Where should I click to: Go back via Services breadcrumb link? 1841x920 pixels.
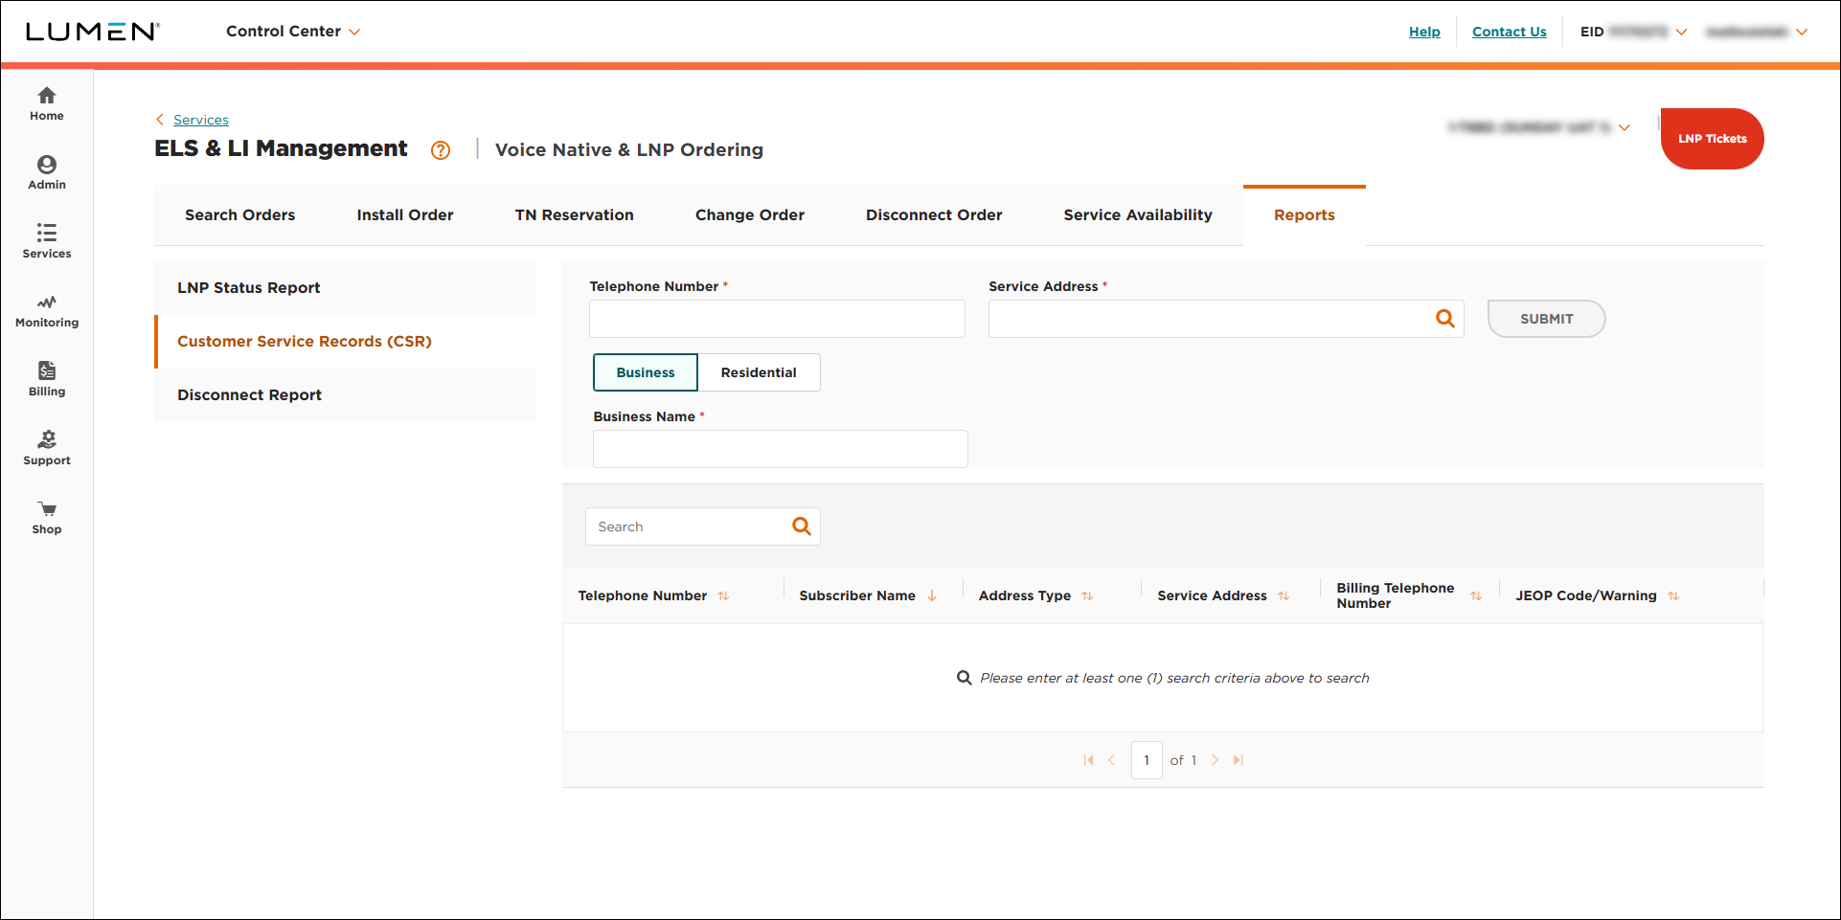coord(201,120)
